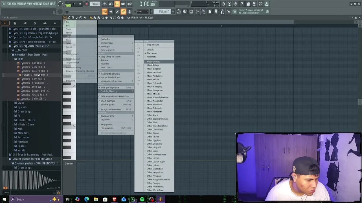Expand the Time segments submenu

116,50
